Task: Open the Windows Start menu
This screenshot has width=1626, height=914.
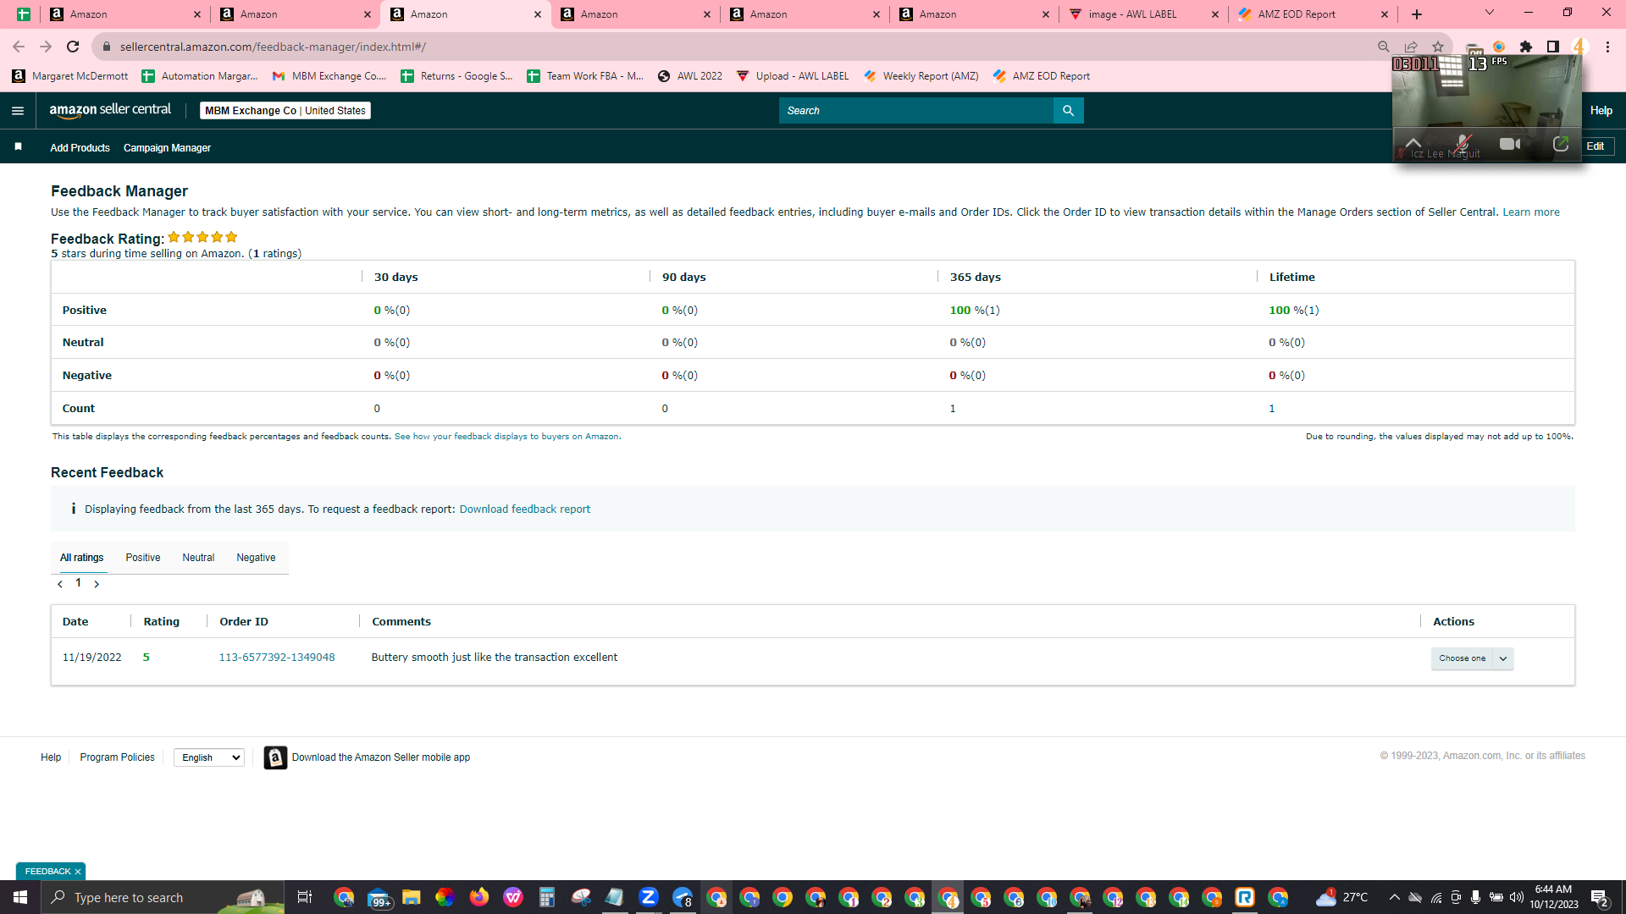Action: click(x=20, y=897)
